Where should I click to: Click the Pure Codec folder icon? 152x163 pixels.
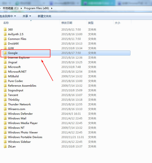pos(5,81)
